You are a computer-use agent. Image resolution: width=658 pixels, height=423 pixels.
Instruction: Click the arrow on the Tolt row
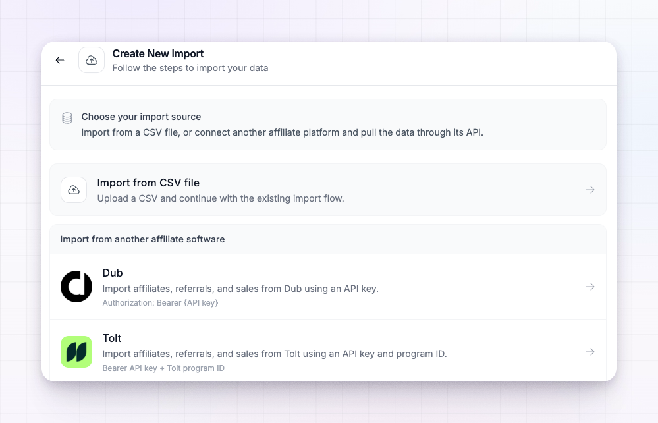pos(590,352)
